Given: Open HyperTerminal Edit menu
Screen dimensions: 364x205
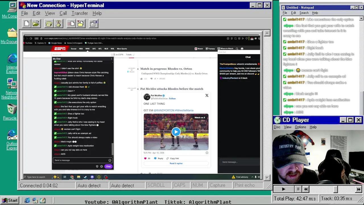Looking at the screenshot, I should pyautogui.click(x=36, y=13).
